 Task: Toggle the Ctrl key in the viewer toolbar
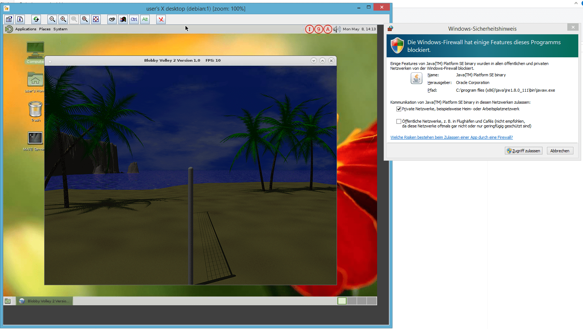[134, 19]
